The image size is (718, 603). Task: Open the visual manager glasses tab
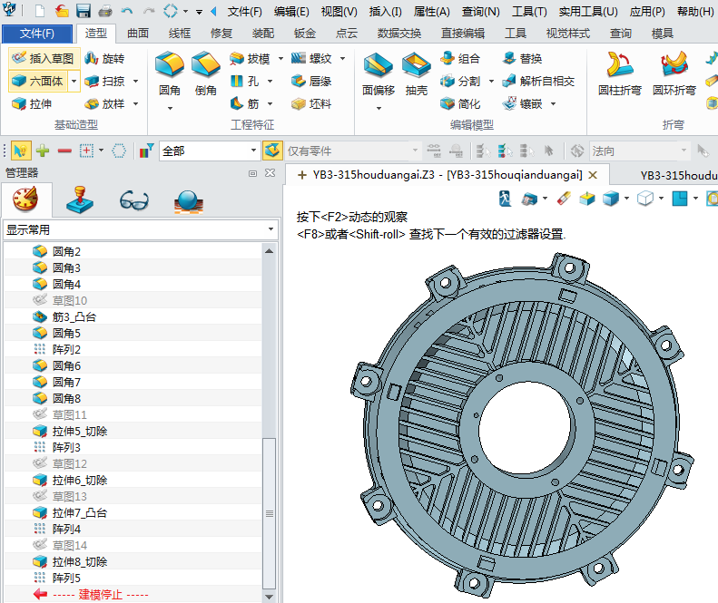tap(134, 199)
